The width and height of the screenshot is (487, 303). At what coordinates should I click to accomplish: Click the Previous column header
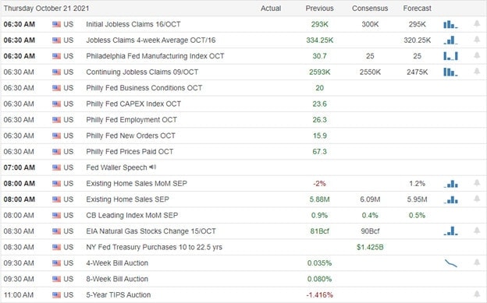pos(320,9)
